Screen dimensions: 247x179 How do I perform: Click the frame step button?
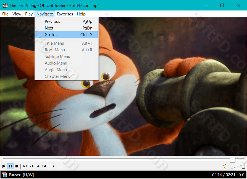coord(53,166)
